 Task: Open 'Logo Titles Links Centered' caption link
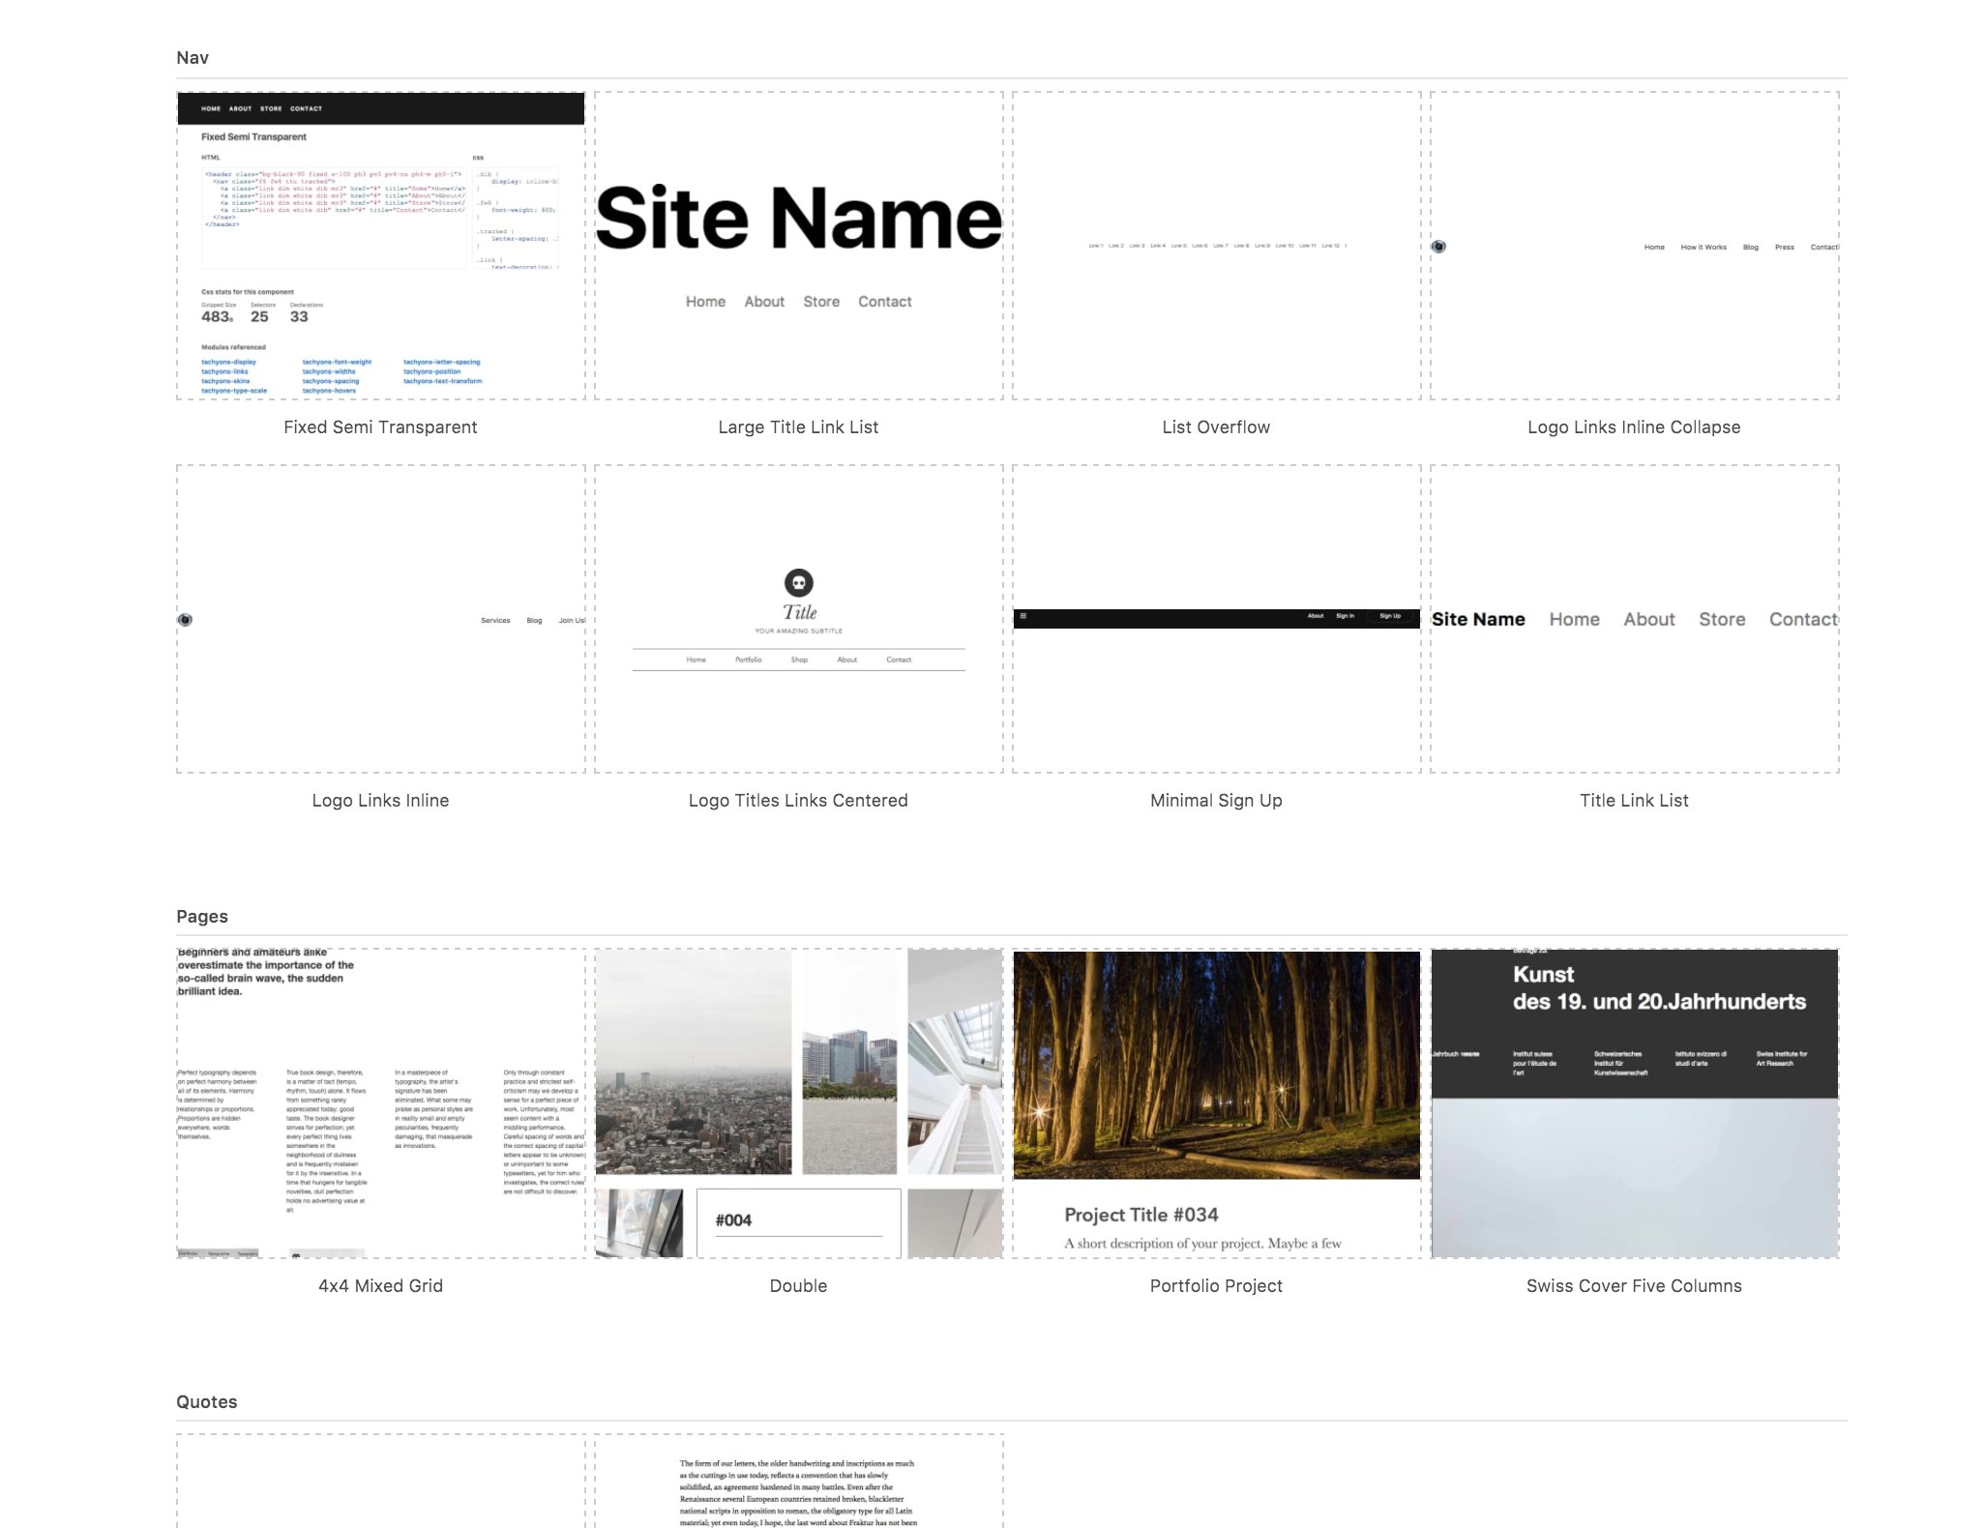(x=798, y=801)
